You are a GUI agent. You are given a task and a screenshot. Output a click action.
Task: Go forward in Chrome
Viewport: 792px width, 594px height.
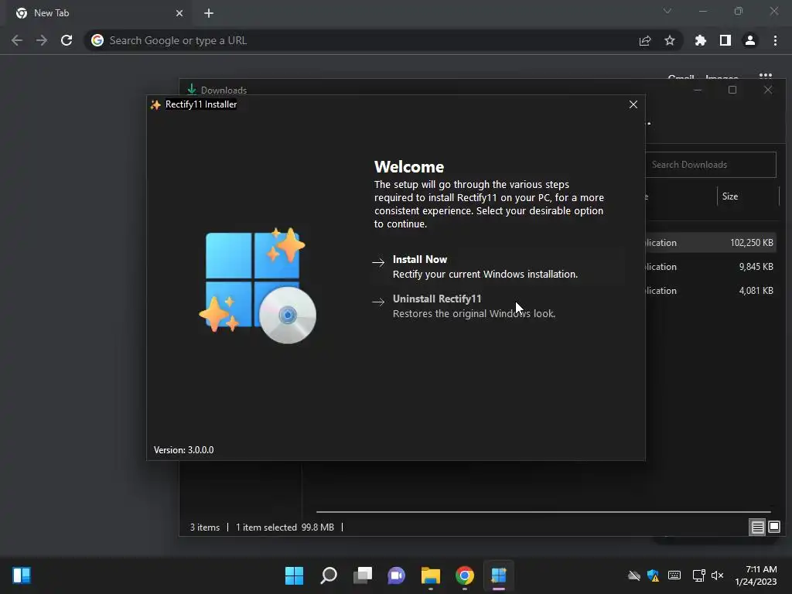tap(42, 40)
